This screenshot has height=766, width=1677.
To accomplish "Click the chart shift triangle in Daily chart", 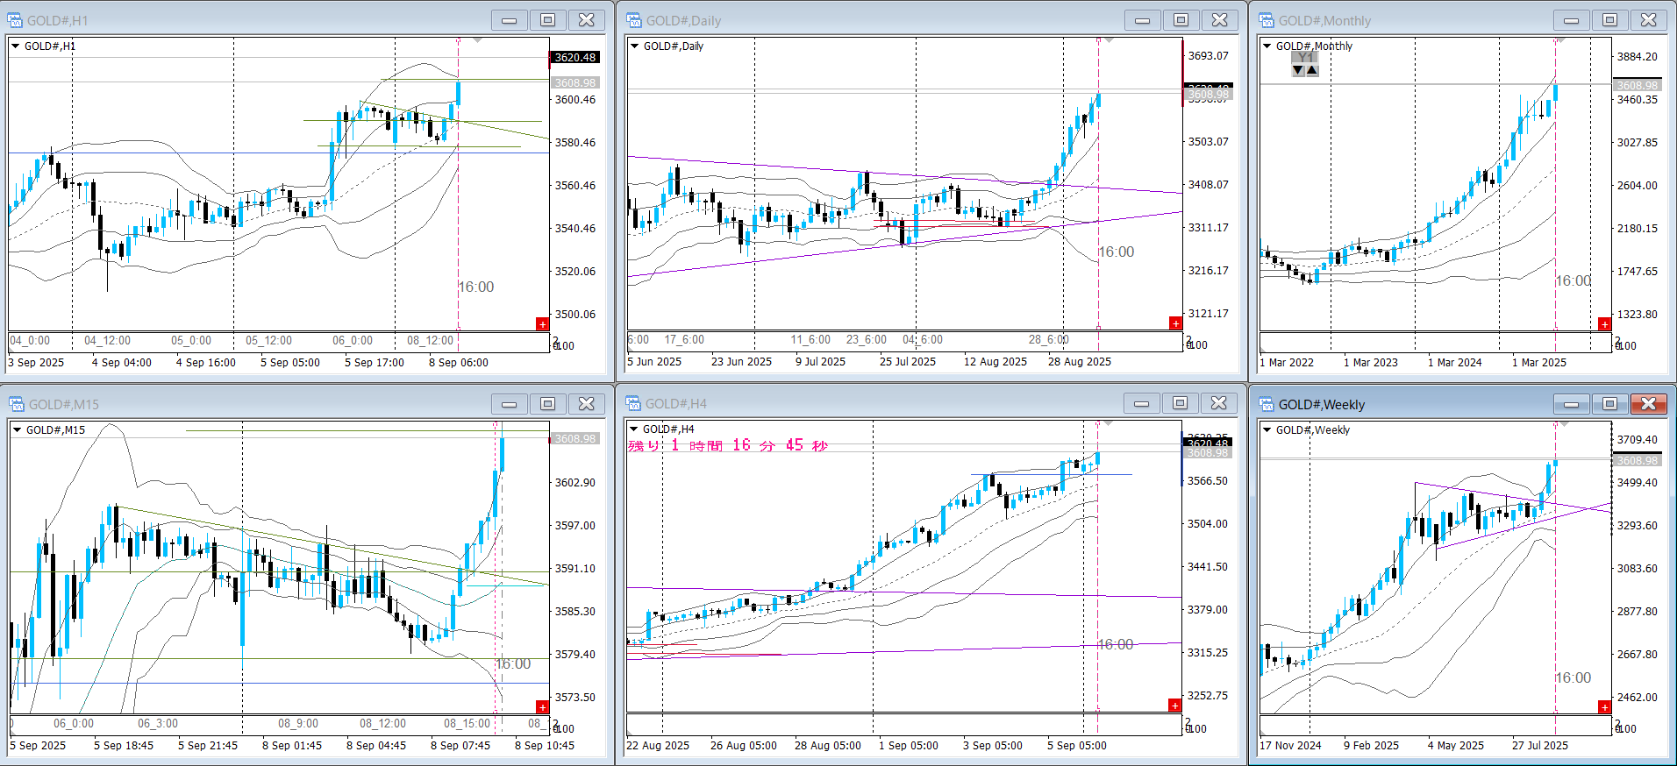I will (x=1109, y=40).
